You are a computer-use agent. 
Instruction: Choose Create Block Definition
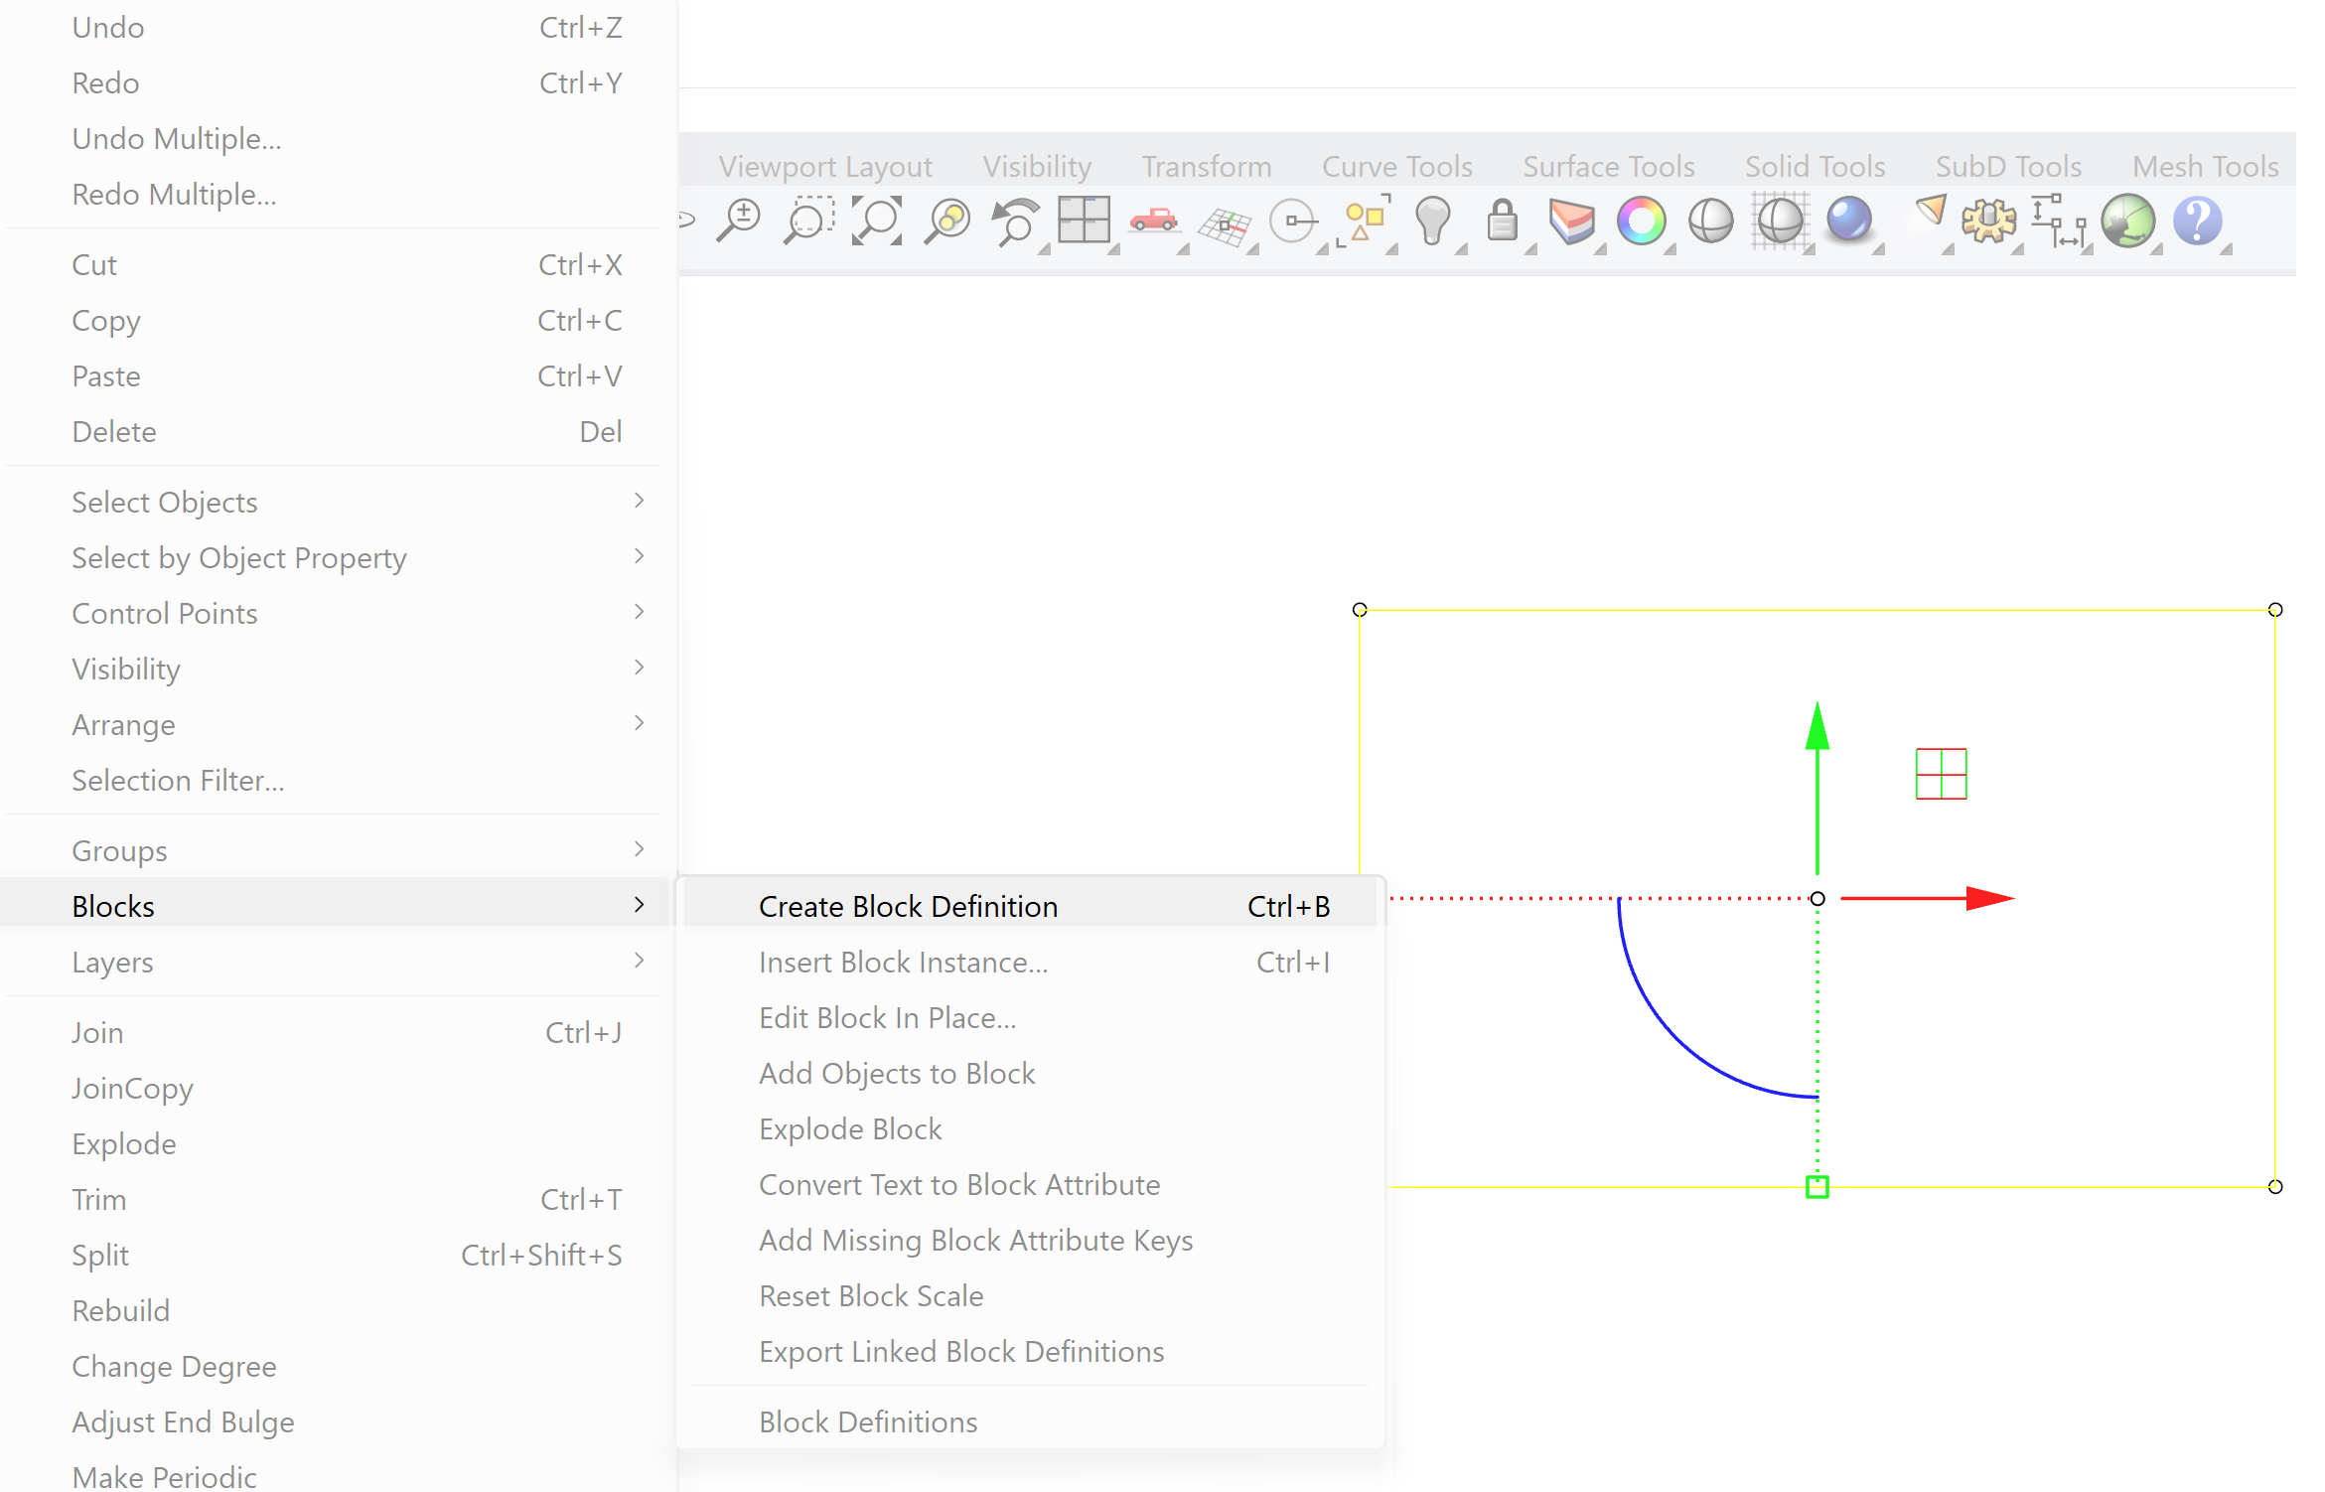tap(908, 906)
